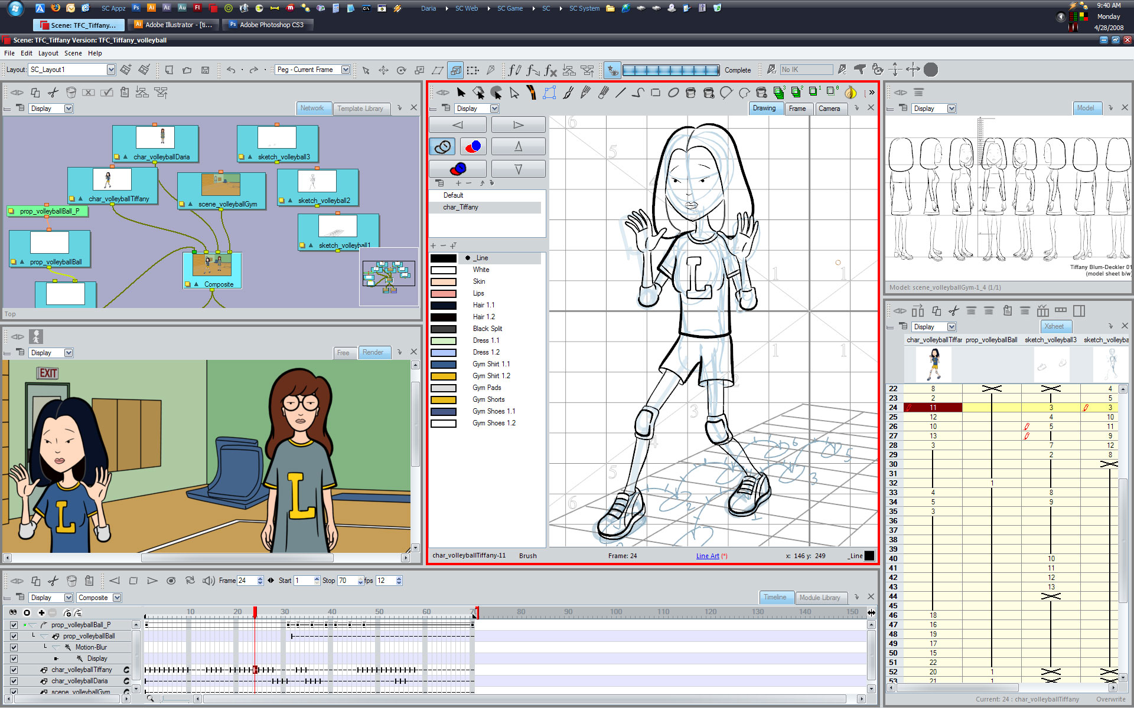Open the Display dropdown in Model panel

click(x=934, y=109)
